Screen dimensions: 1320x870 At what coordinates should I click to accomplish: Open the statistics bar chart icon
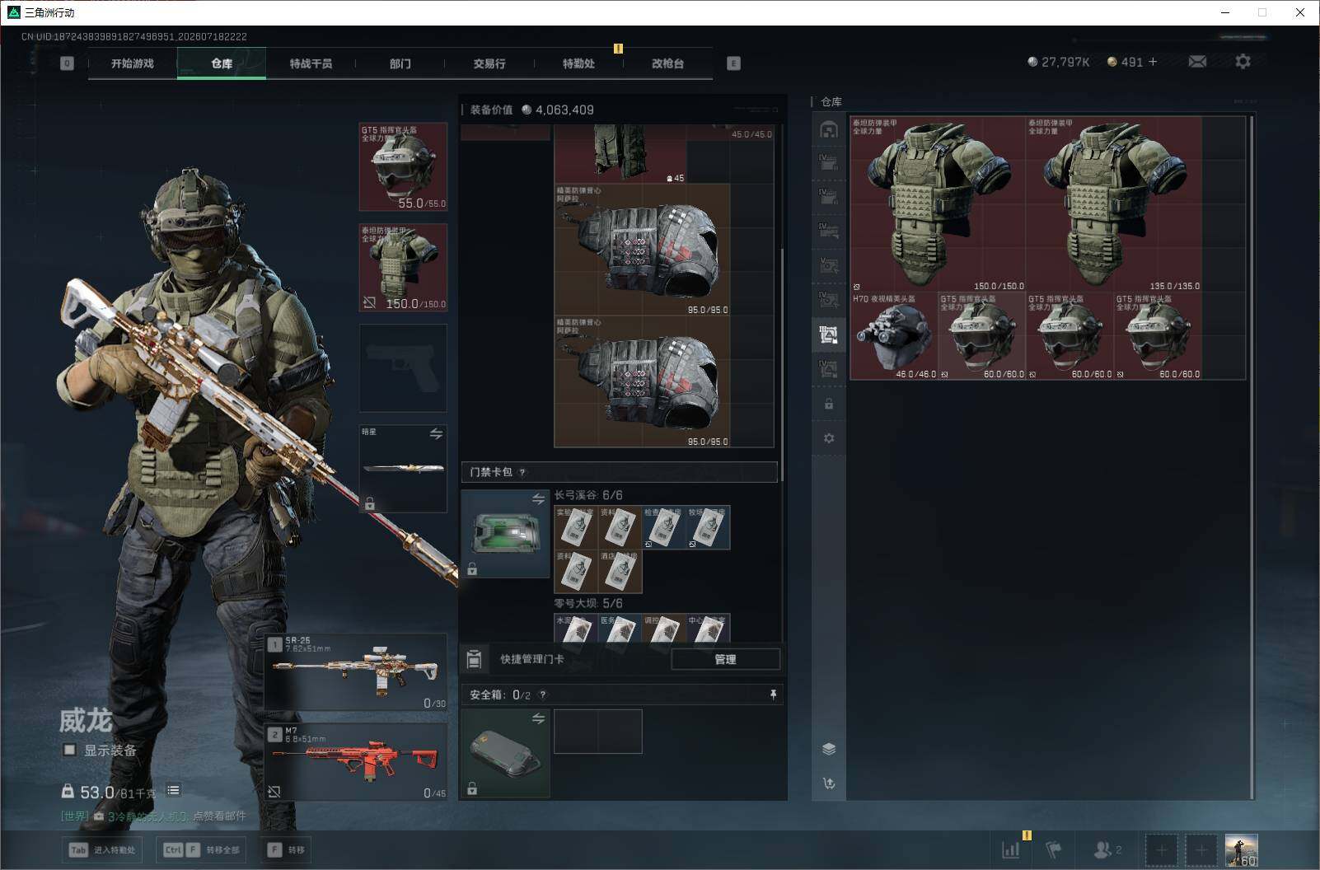click(x=1011, y=849)
